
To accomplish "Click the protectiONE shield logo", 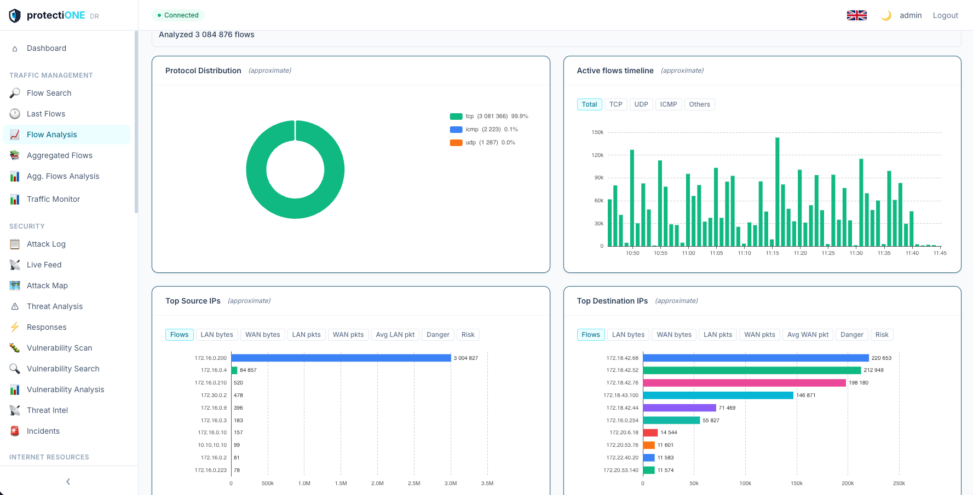I will tap(15, 15).
